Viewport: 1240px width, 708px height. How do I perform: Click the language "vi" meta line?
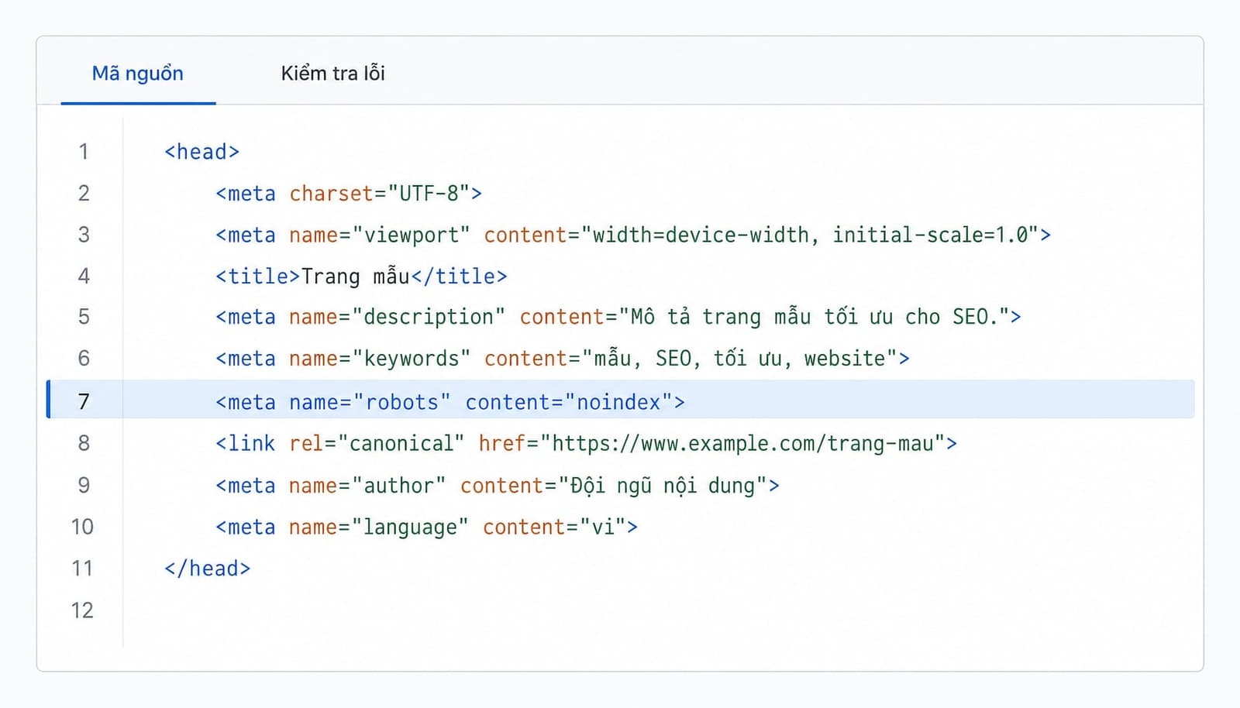pyautogui.click(x=427, y=528)
